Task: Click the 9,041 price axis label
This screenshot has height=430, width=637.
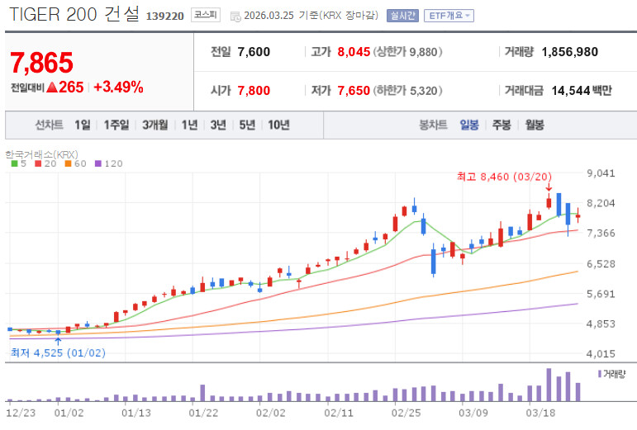Action: [601, 173]
